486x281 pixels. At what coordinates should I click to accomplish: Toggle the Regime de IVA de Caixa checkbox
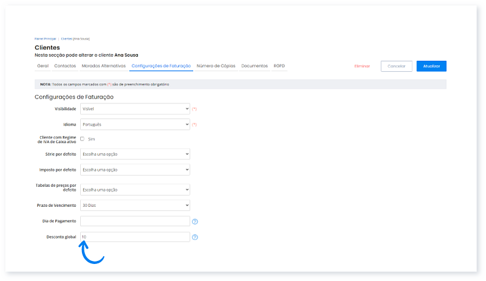click(x=83, y=139)
